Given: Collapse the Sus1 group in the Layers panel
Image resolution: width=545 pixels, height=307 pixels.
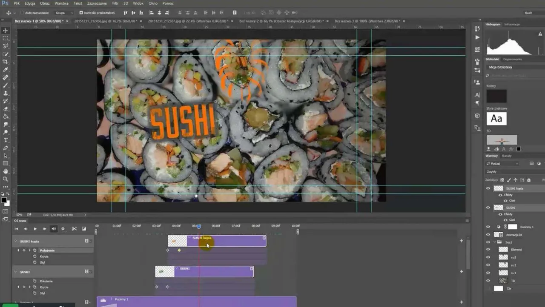Looking at the screenshot, I should point(494,242).
